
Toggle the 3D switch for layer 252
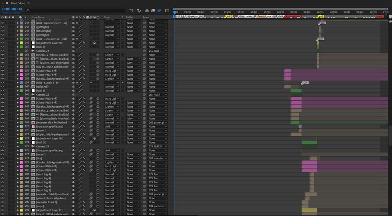(x=98, y=55)
